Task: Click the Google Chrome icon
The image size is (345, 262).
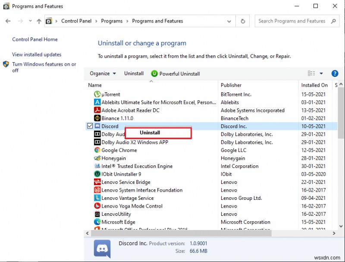Action: pos(97,150)
